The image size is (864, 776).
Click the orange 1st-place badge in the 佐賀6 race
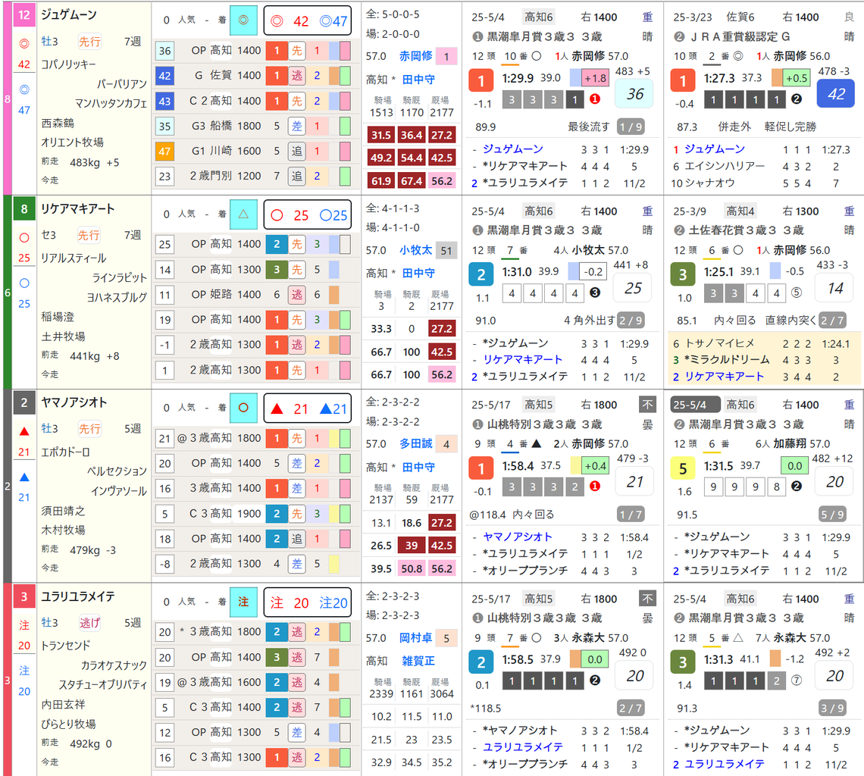click(x=683, y=80)
